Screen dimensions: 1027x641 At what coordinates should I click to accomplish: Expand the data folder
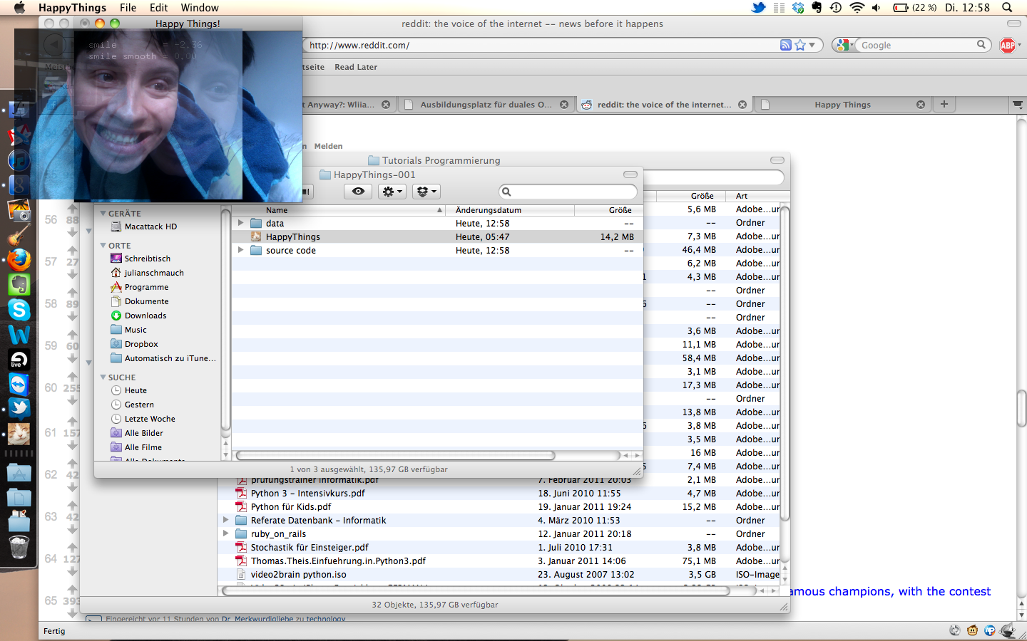point(241,223)
